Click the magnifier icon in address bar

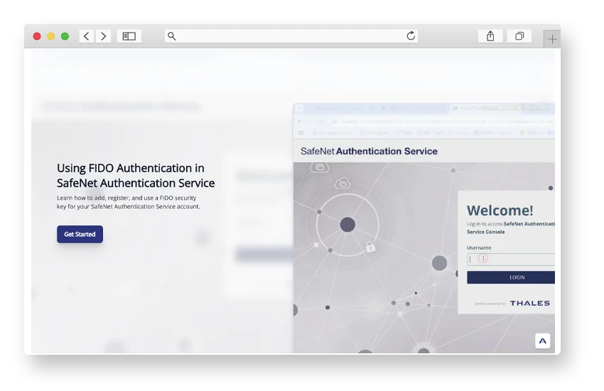172,36
